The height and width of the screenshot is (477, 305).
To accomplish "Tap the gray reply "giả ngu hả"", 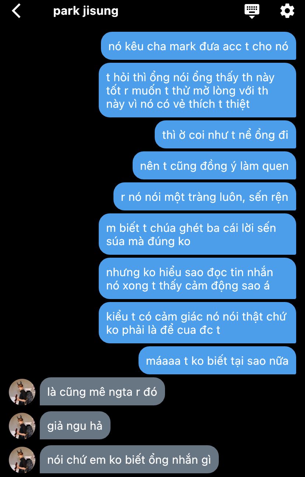I will [x=75, y=425].
